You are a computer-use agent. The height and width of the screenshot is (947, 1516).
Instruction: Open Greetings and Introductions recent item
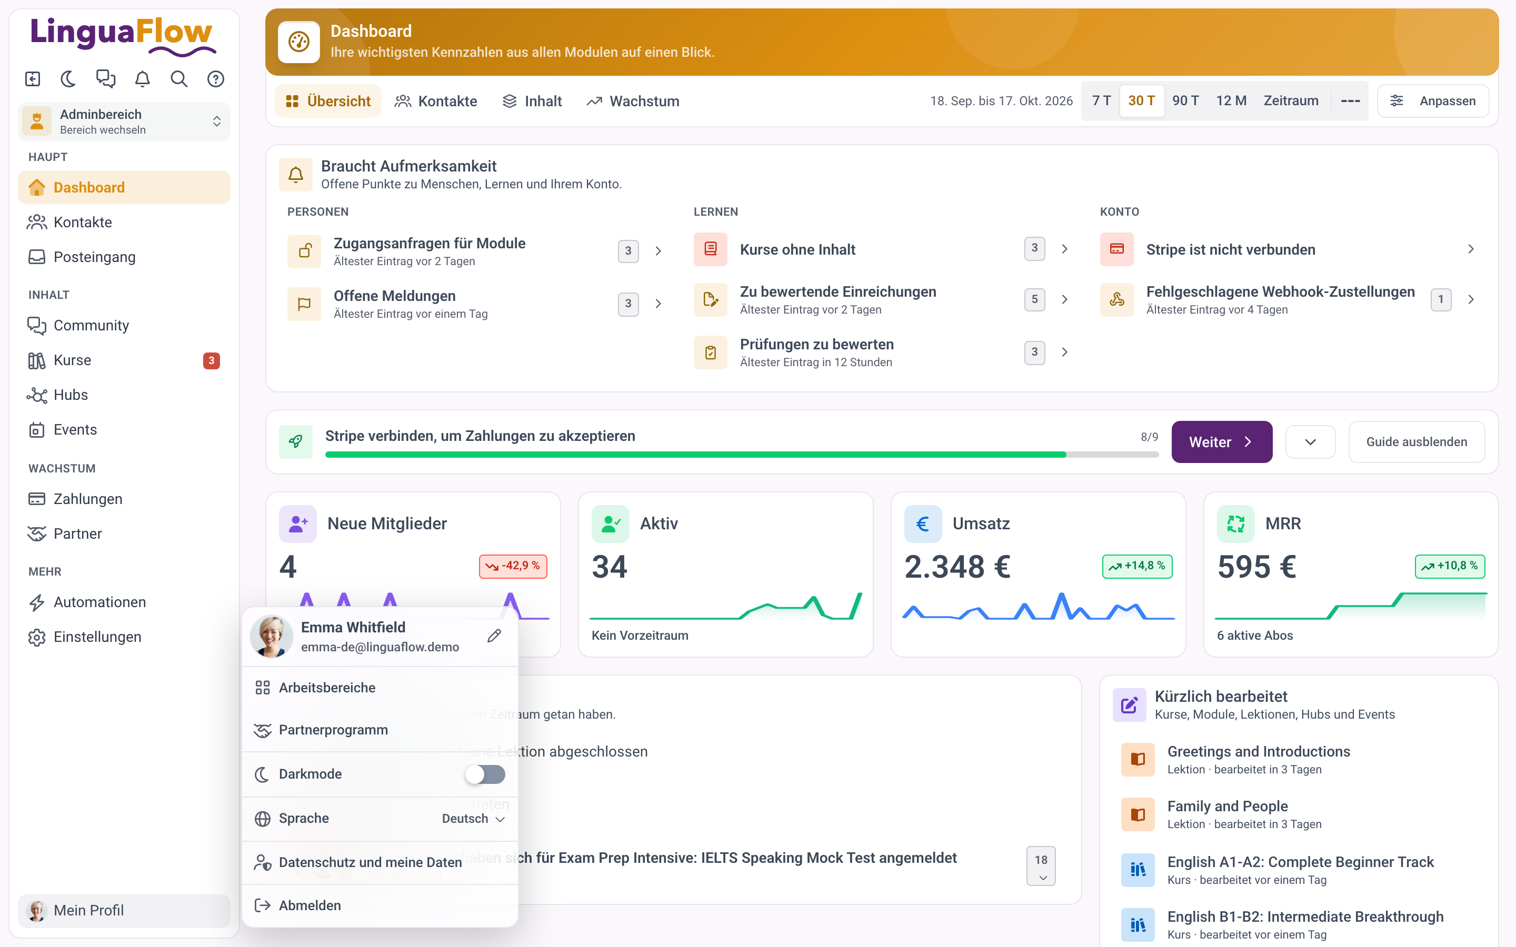click(1300, 760)
